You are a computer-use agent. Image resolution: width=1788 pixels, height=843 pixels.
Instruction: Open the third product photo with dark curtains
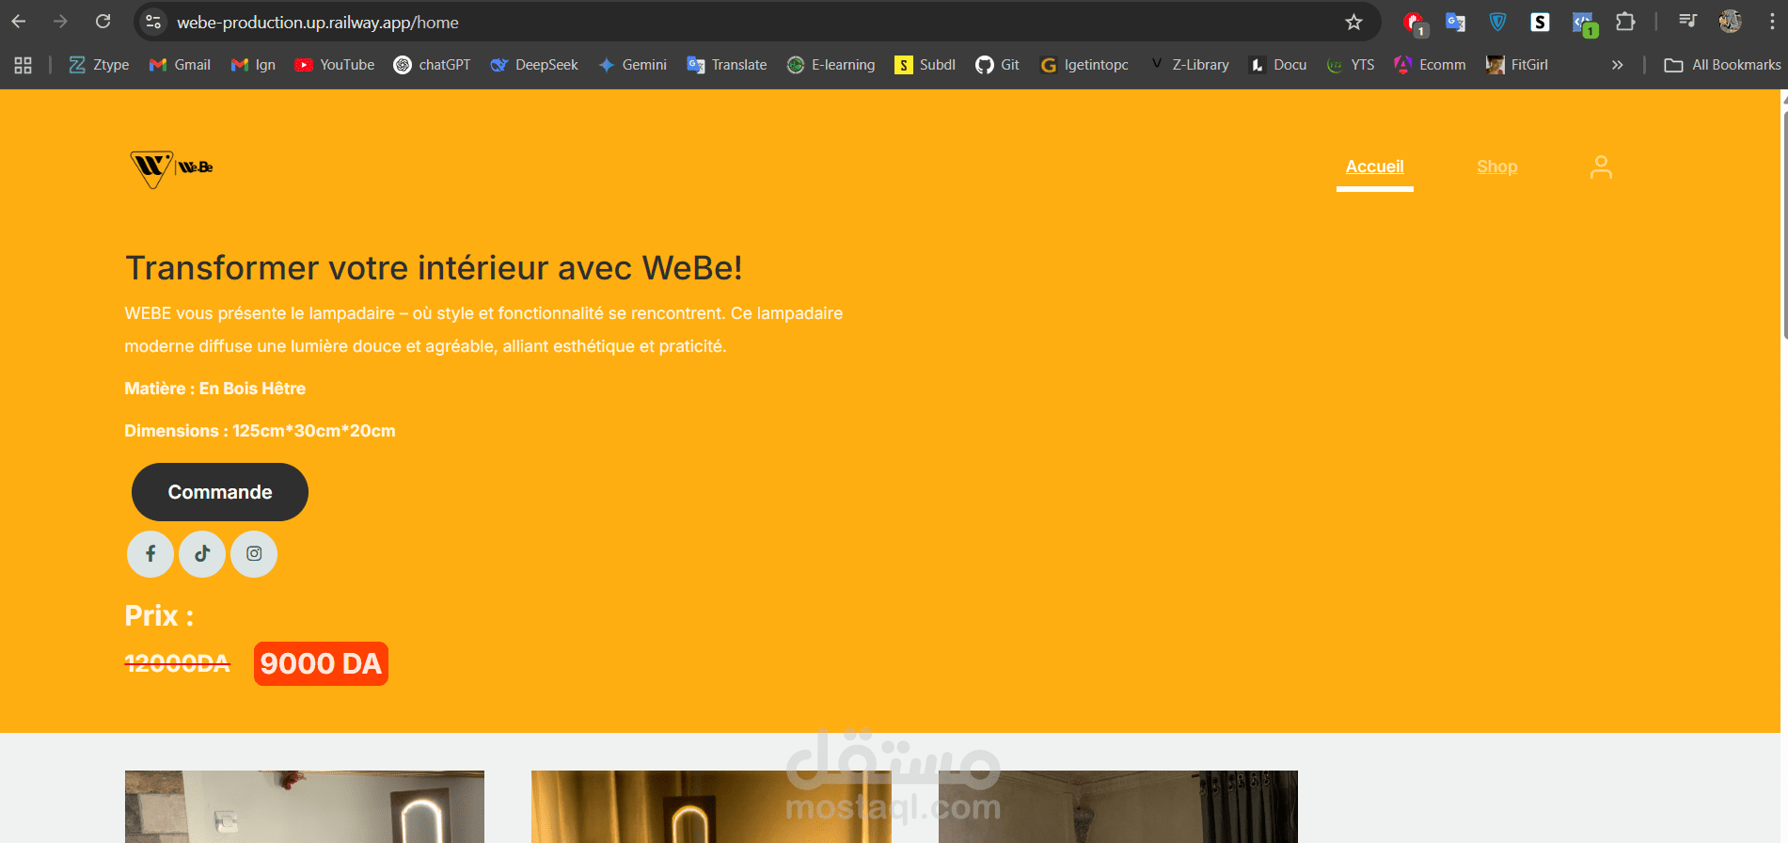tap(1118, 806)
